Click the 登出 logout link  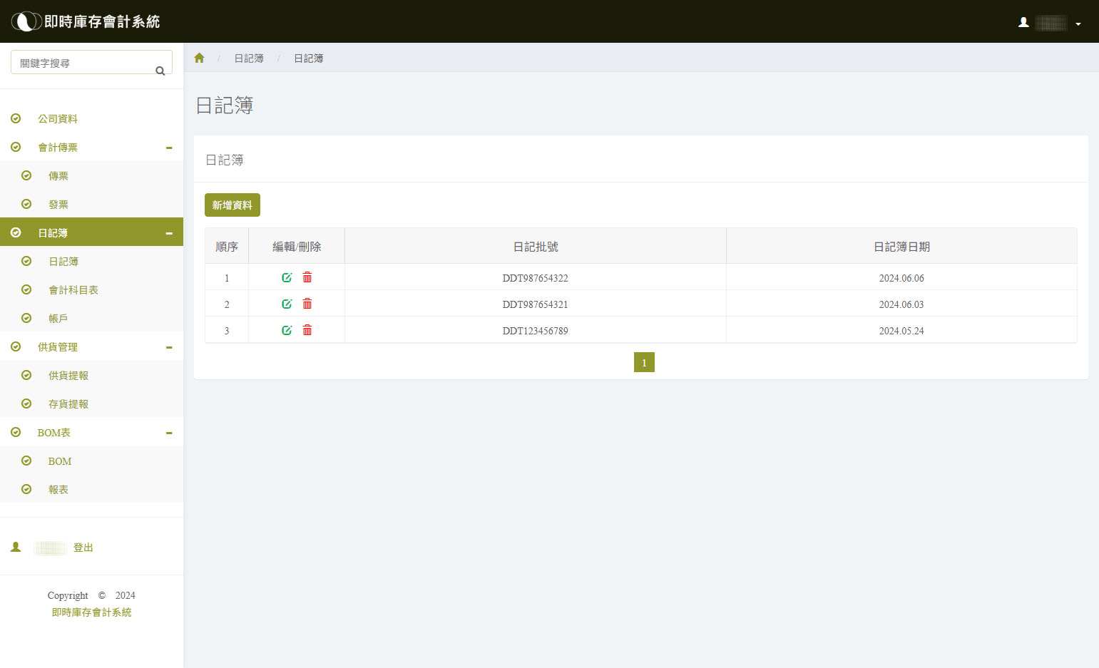(x=83, y=548)
